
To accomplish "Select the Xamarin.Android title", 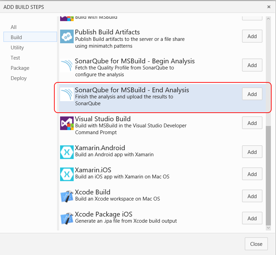I will coord(100,148).
